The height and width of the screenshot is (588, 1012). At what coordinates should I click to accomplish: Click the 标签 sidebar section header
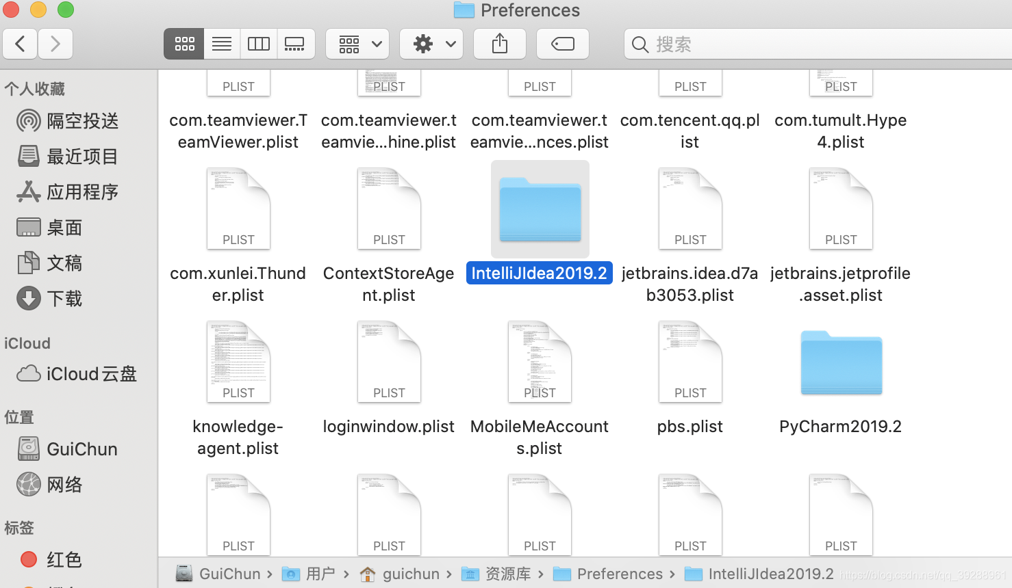(x=19, y=528)
